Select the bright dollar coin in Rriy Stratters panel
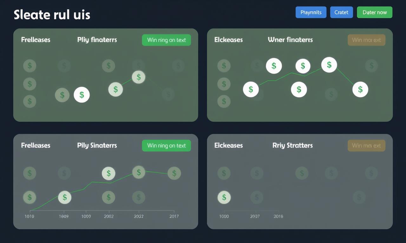This screenshot has width=406, height=243. coord(224,197)
